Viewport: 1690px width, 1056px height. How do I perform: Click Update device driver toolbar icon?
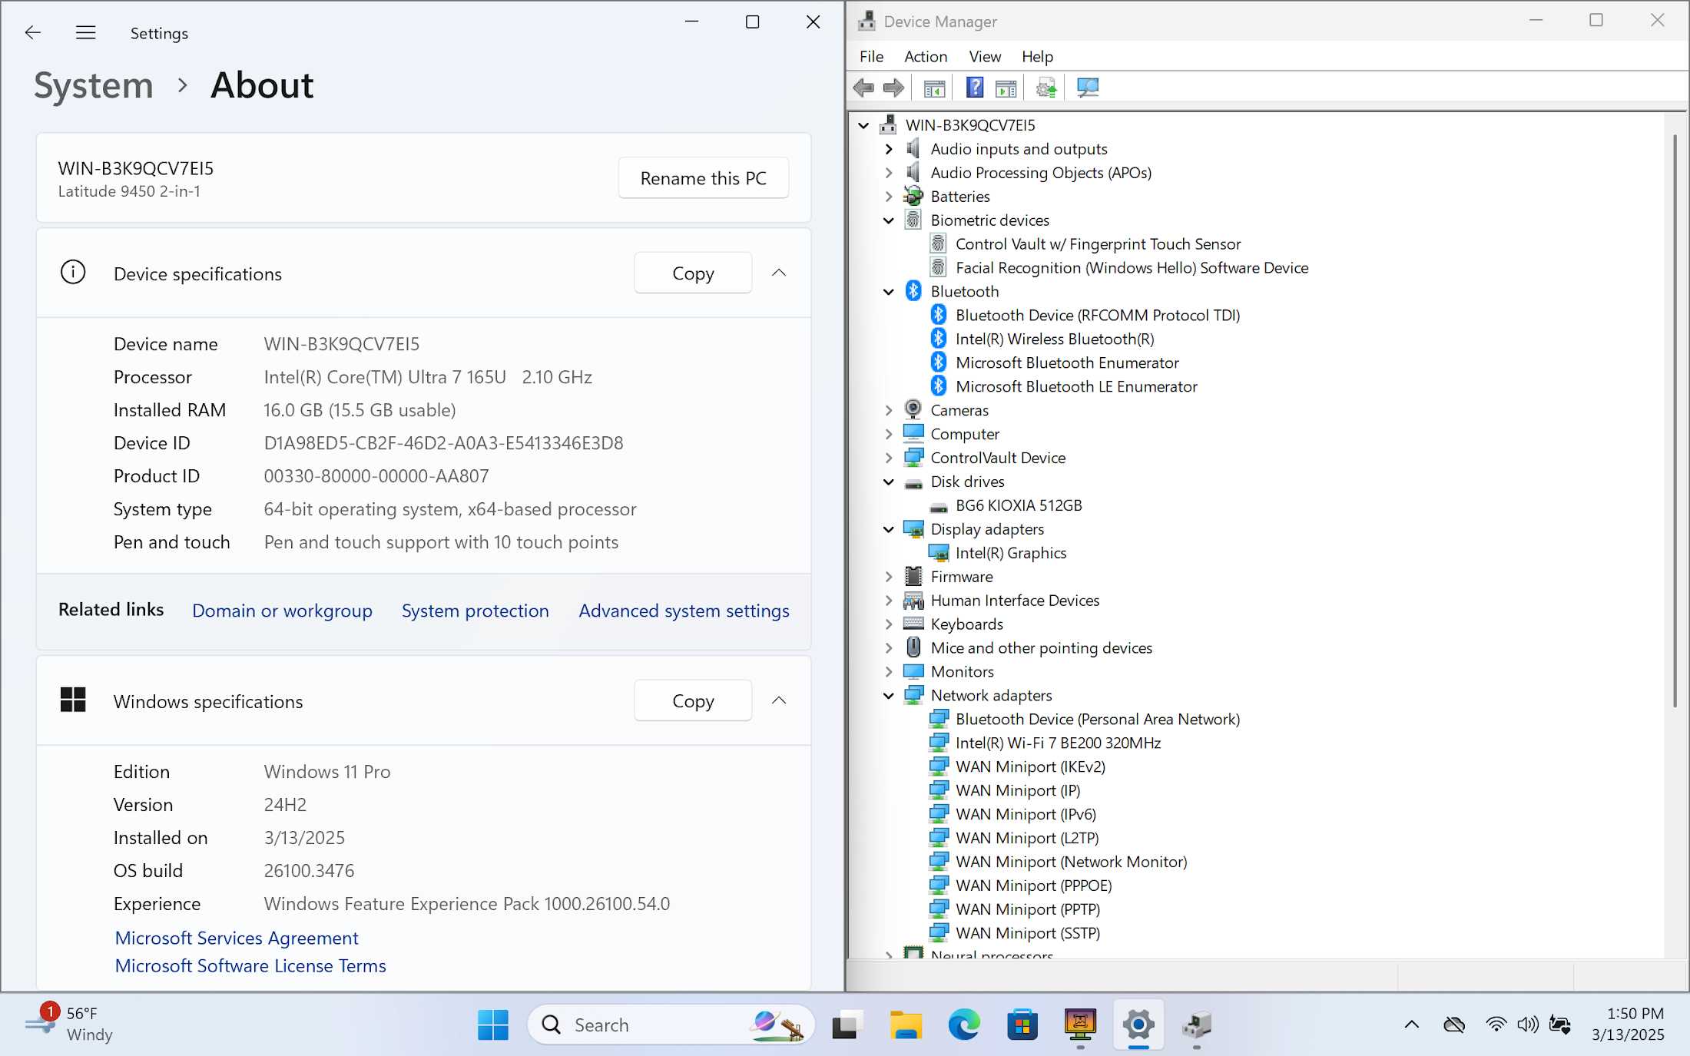pyautogui.click(x=1046, y=88)
